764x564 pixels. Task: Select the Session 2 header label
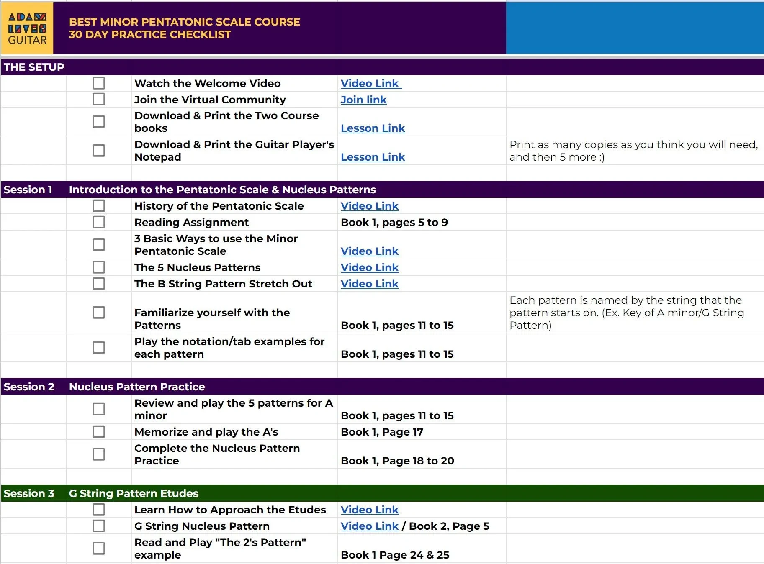point(29,387)
